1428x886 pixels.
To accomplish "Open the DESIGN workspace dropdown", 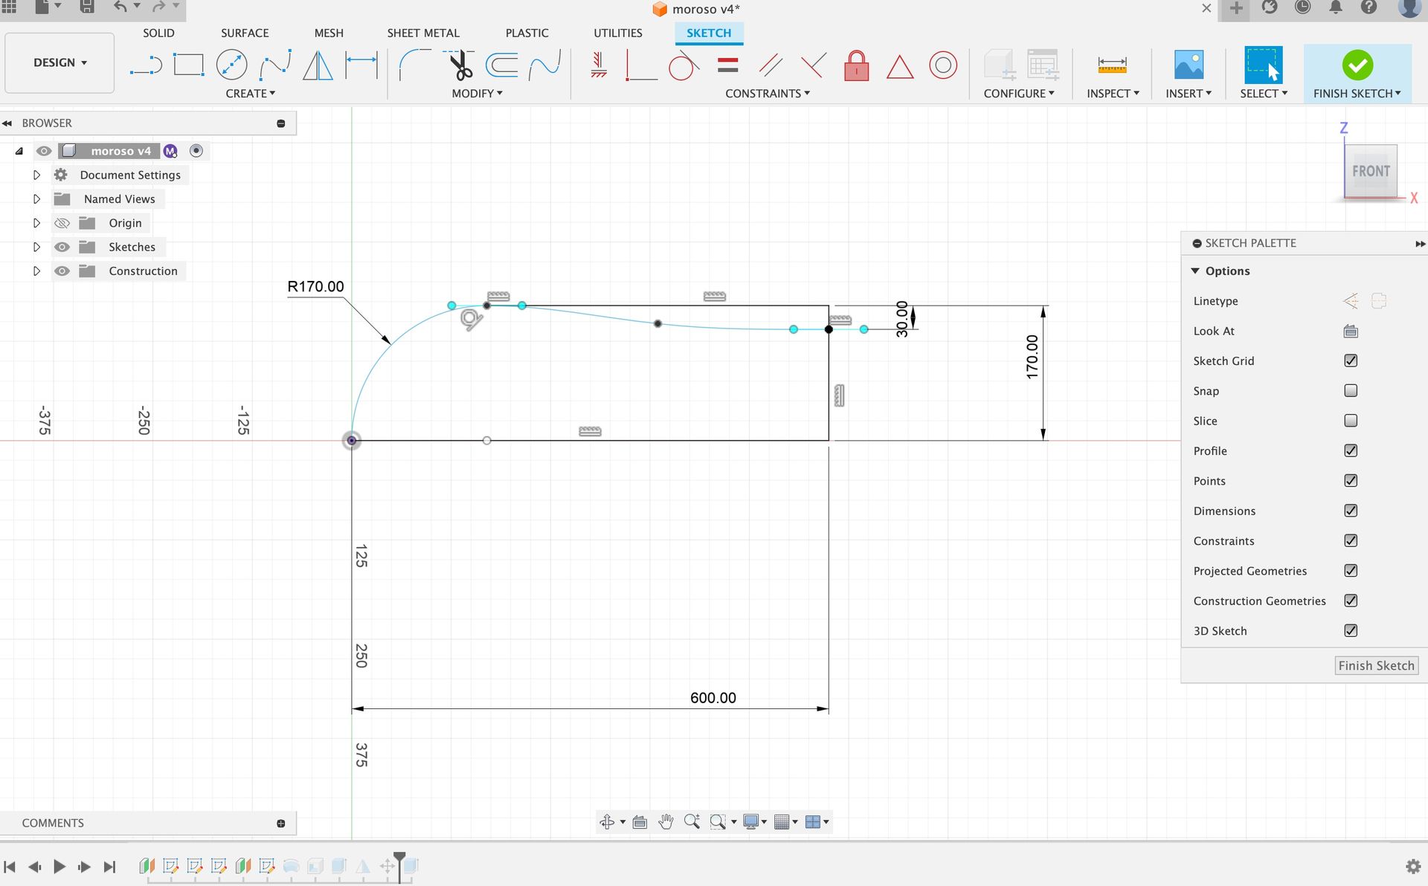I will [x=59, y=63].
